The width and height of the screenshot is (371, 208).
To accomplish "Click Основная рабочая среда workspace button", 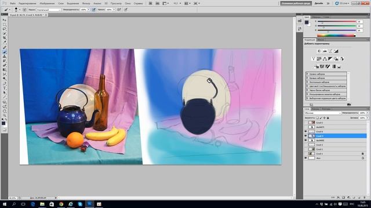I will point(296,3).
